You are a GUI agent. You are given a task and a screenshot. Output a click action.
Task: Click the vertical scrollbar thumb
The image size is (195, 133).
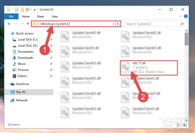pos(186,39)
